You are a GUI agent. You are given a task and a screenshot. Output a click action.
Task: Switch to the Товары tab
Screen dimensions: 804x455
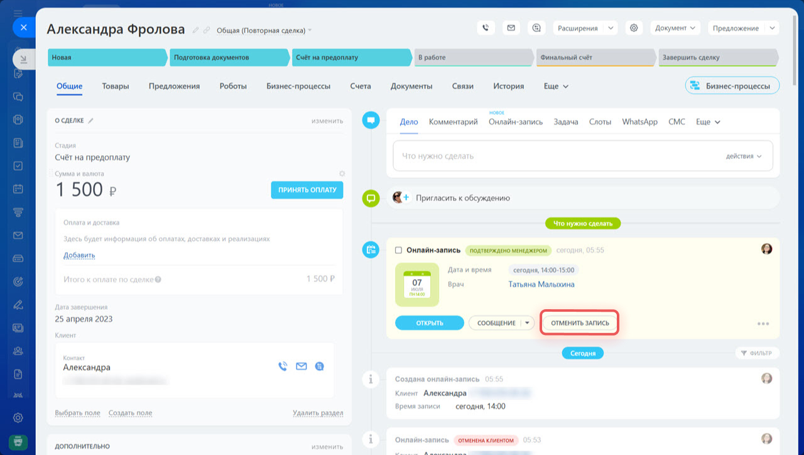click(116, 86)
